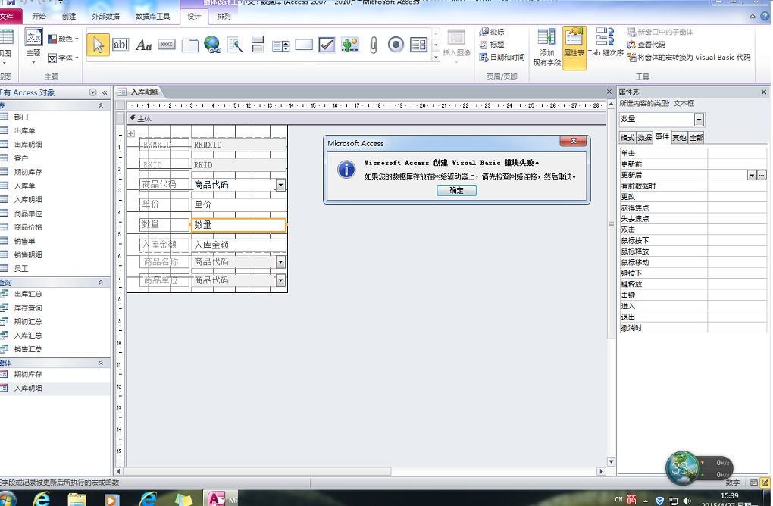773x506 pixels.
Task: Pick the Button control tool
Action: (x=167, y=45)
